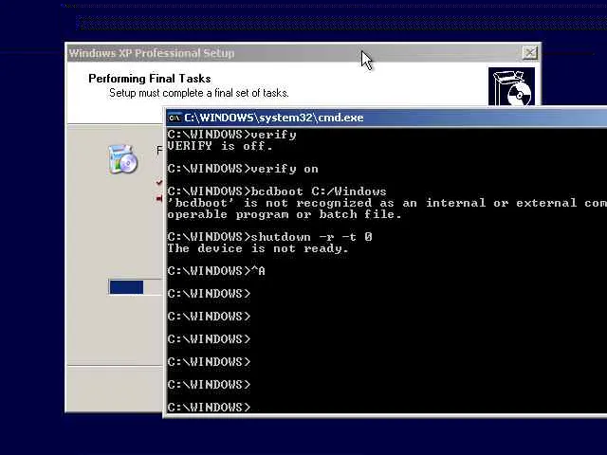Click the installation disc icon in the Setup pane
This screenshot has height=455, width=607.
pyautogui.click(x=122, y=158)
